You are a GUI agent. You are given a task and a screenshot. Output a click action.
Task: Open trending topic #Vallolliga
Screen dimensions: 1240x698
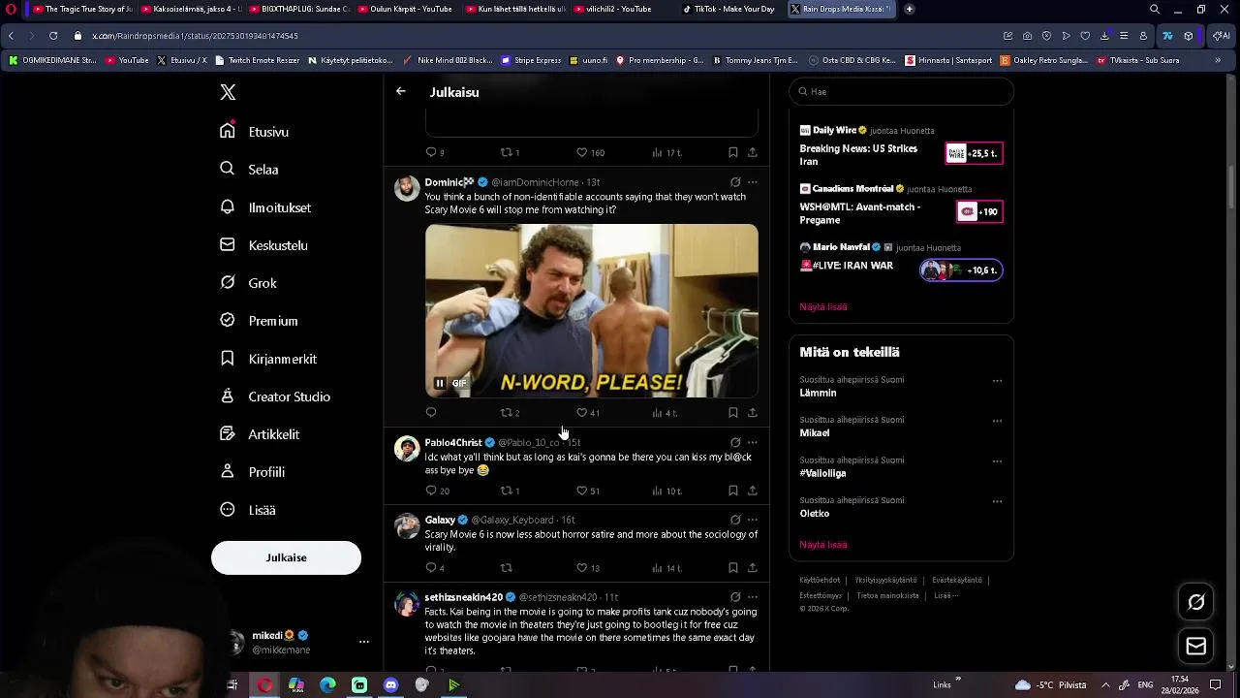[x=822, y=473]
